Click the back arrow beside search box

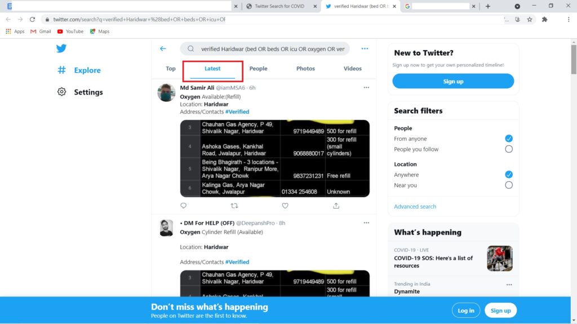tap(163, 48)
